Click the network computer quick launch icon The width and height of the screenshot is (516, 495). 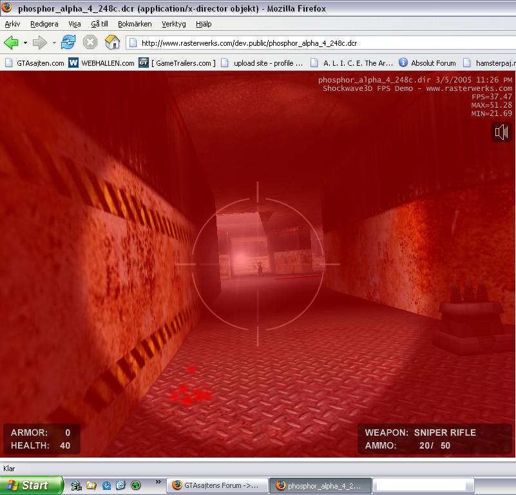pos(77,485)
